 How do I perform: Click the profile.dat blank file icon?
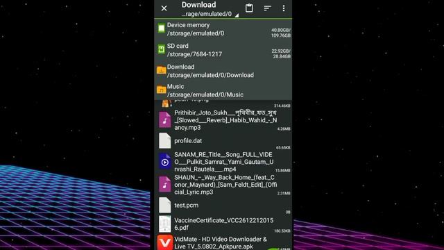[x=164, y=140]
